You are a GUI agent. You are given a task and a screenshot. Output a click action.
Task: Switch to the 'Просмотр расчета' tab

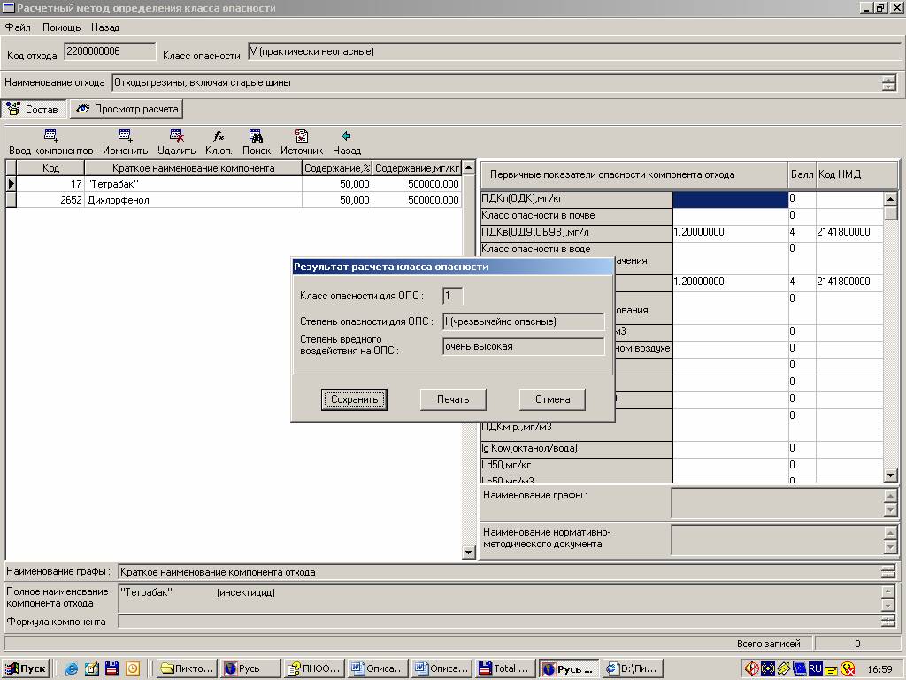click(x=127, y=109)
